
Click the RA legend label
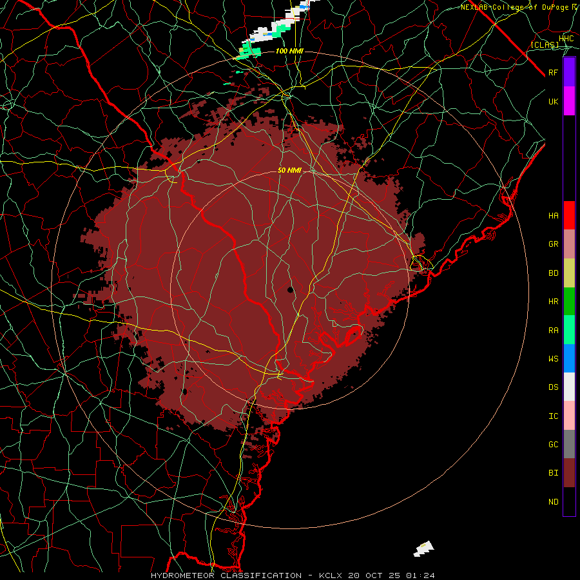coord(554,331)
